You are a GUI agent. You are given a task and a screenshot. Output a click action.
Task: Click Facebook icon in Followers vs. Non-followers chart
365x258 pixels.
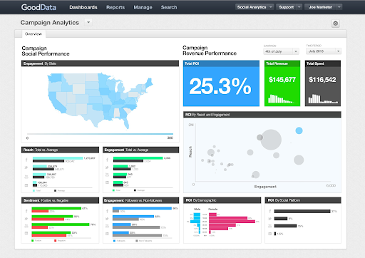(x=107, y=211)
